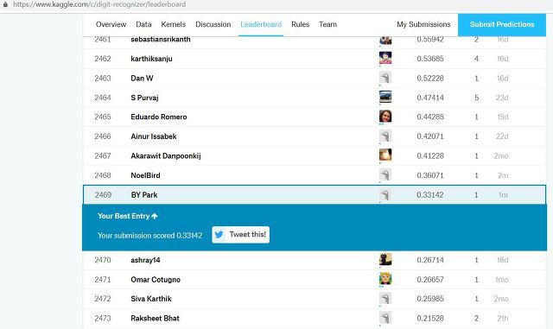This screenshot has height=329, width=553.
Task: Open team name NoelBird
Action: pos(145,175)
